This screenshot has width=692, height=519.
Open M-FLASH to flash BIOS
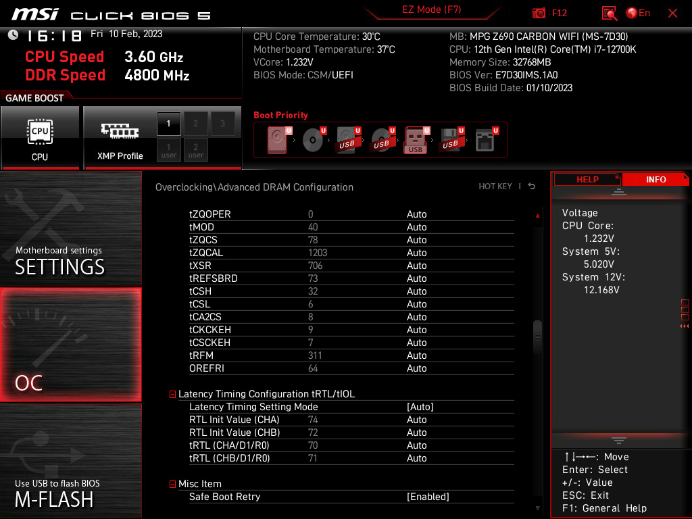tap(70, 461)
